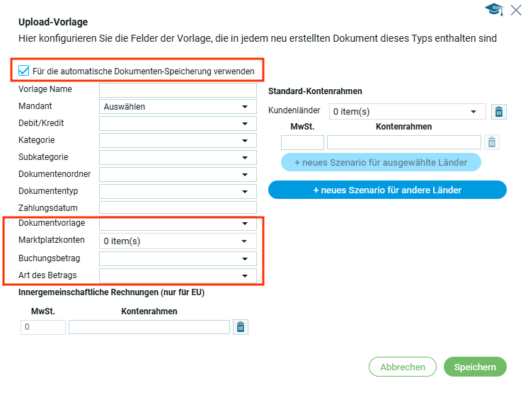Expand the Debit/Kredit dropdown
528x395 pixels.
pos(177,123)
